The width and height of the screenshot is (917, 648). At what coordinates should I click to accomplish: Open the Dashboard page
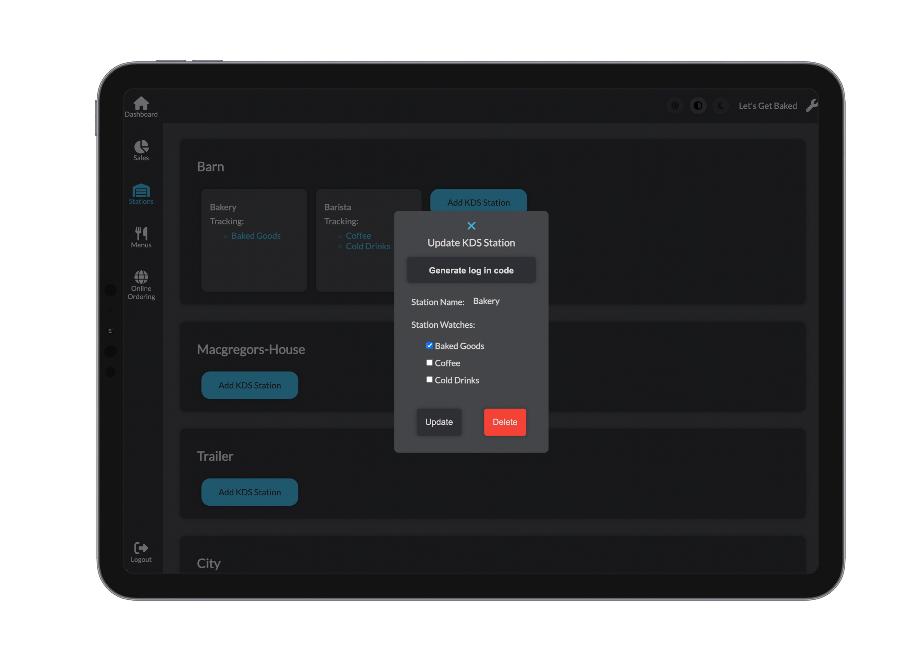[x=141, y=106]
